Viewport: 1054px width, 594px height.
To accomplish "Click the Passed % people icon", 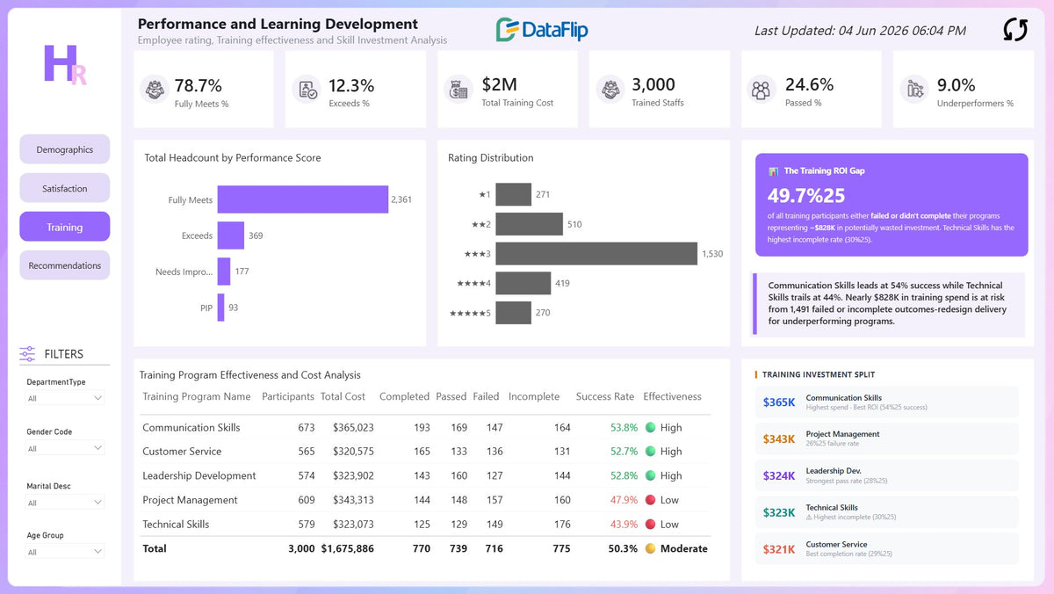I will point(761,90).
